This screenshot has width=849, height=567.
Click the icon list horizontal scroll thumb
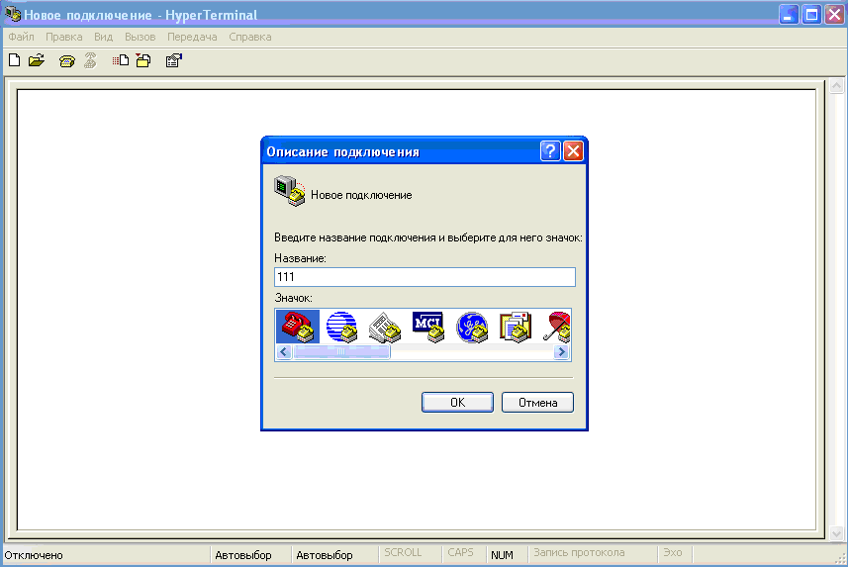pyautogui.click(x=341, y=352)
